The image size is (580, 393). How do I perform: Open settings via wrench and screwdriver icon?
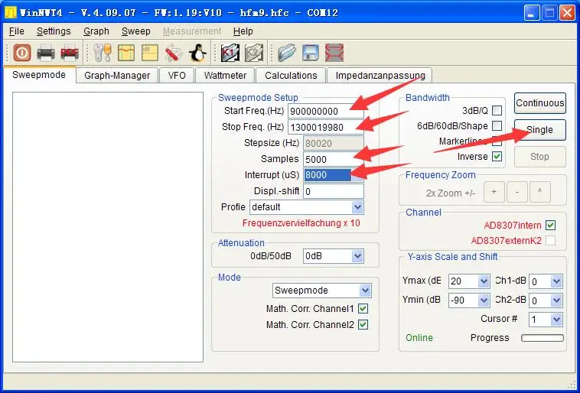coord(103,53)
